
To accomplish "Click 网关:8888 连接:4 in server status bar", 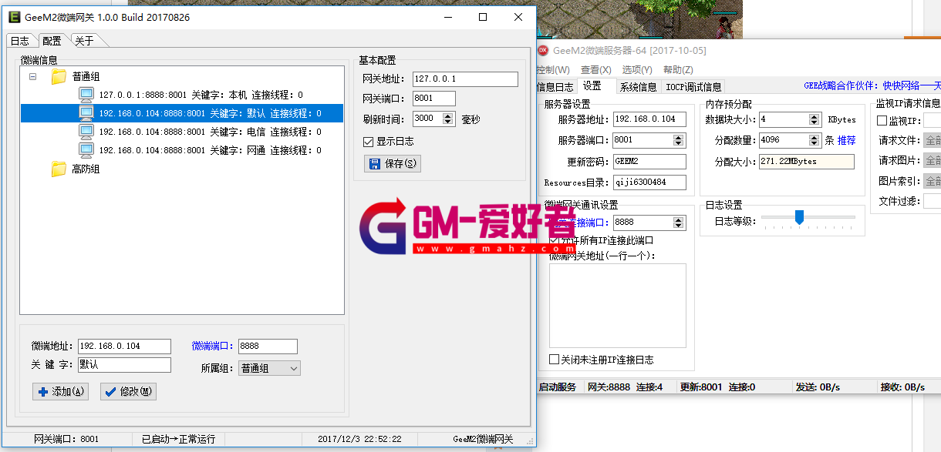I will (625, 387).
